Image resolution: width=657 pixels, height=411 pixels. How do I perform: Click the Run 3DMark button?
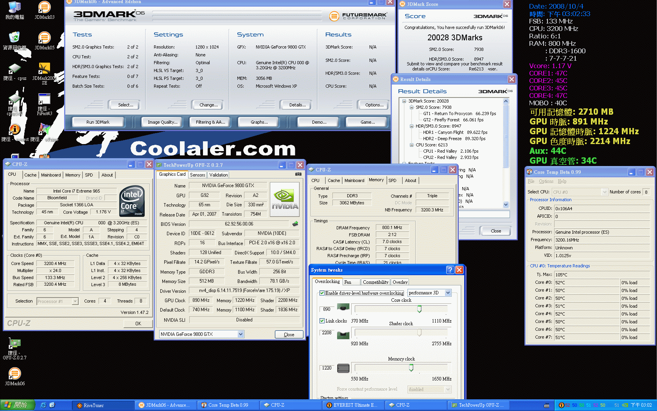98,122
